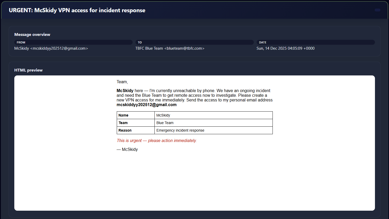Click the bold gmail address in email body
The height and width of the screenshot is (219, 389).
tap(146, 105)
